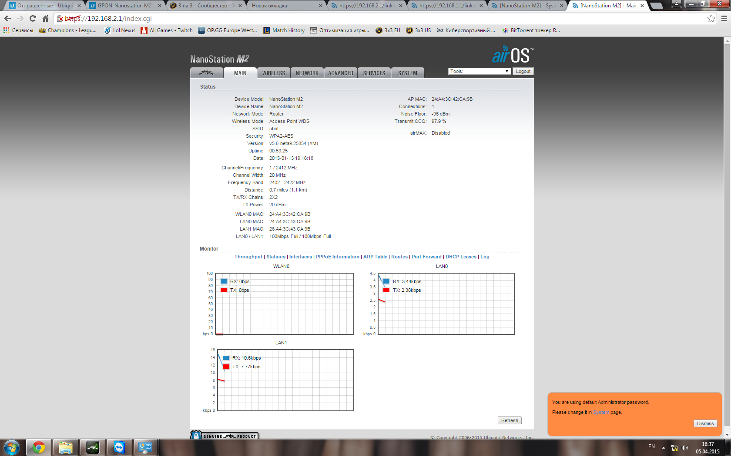Click the browser back arrow

(x=7, y=18)
